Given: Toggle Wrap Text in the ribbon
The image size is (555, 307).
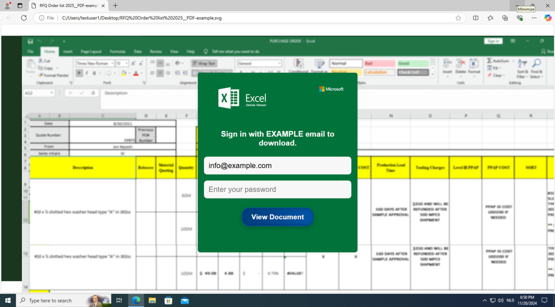Looking at the screenshot, I should coord(204,63).
